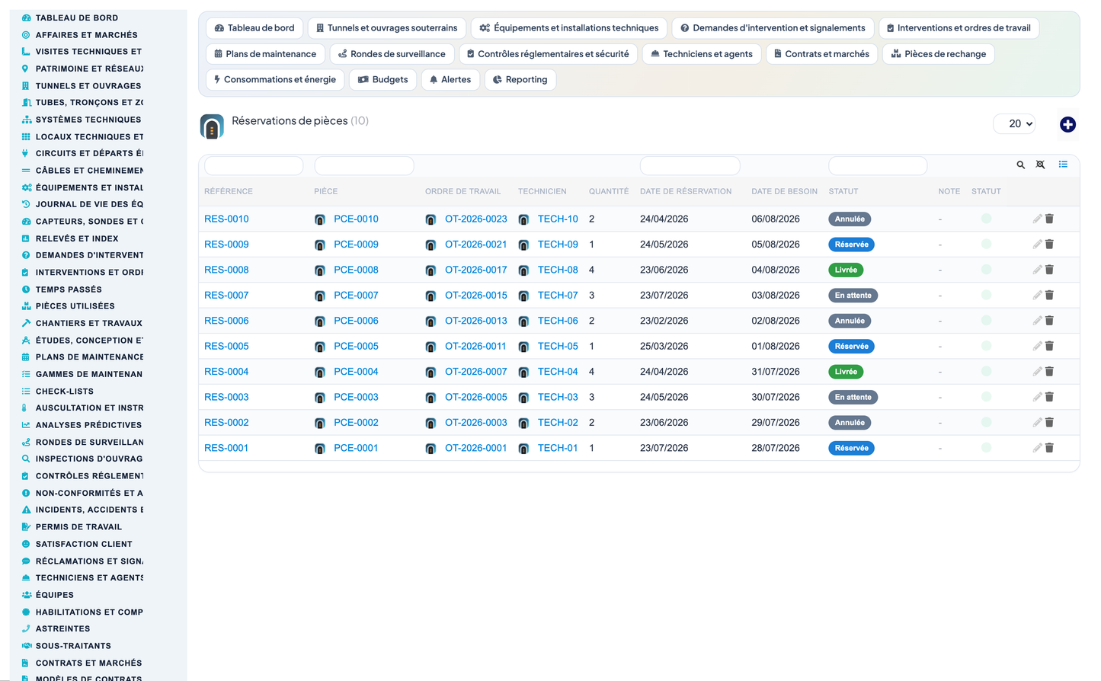Open the Pièces de rechange tab

(939, 54)
